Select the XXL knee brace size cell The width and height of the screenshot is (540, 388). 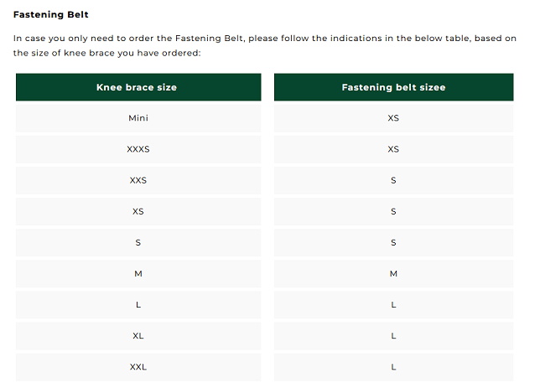[138, 367]
